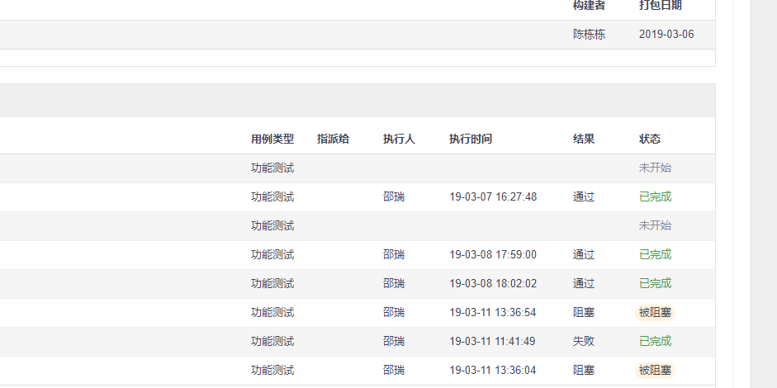Click executor 邵瑞 in the 11:41:49 row
Screen dimensions: 777x388
pos(394,341)
